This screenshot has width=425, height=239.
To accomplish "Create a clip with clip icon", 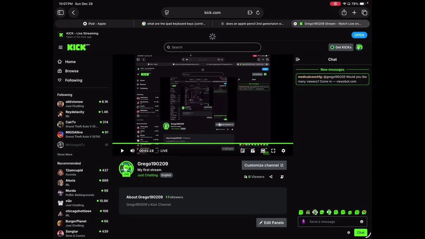I will (x=253, y=151).
